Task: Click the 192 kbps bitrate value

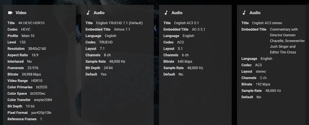Action: 263,84
